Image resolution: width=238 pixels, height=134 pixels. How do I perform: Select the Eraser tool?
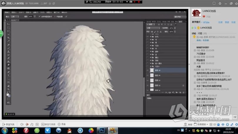point(8,58)
